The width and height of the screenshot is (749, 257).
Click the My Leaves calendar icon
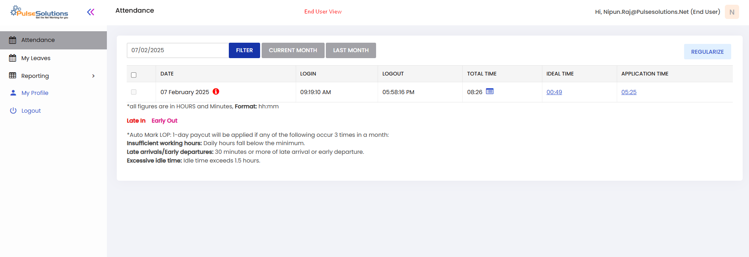[13, 58]
